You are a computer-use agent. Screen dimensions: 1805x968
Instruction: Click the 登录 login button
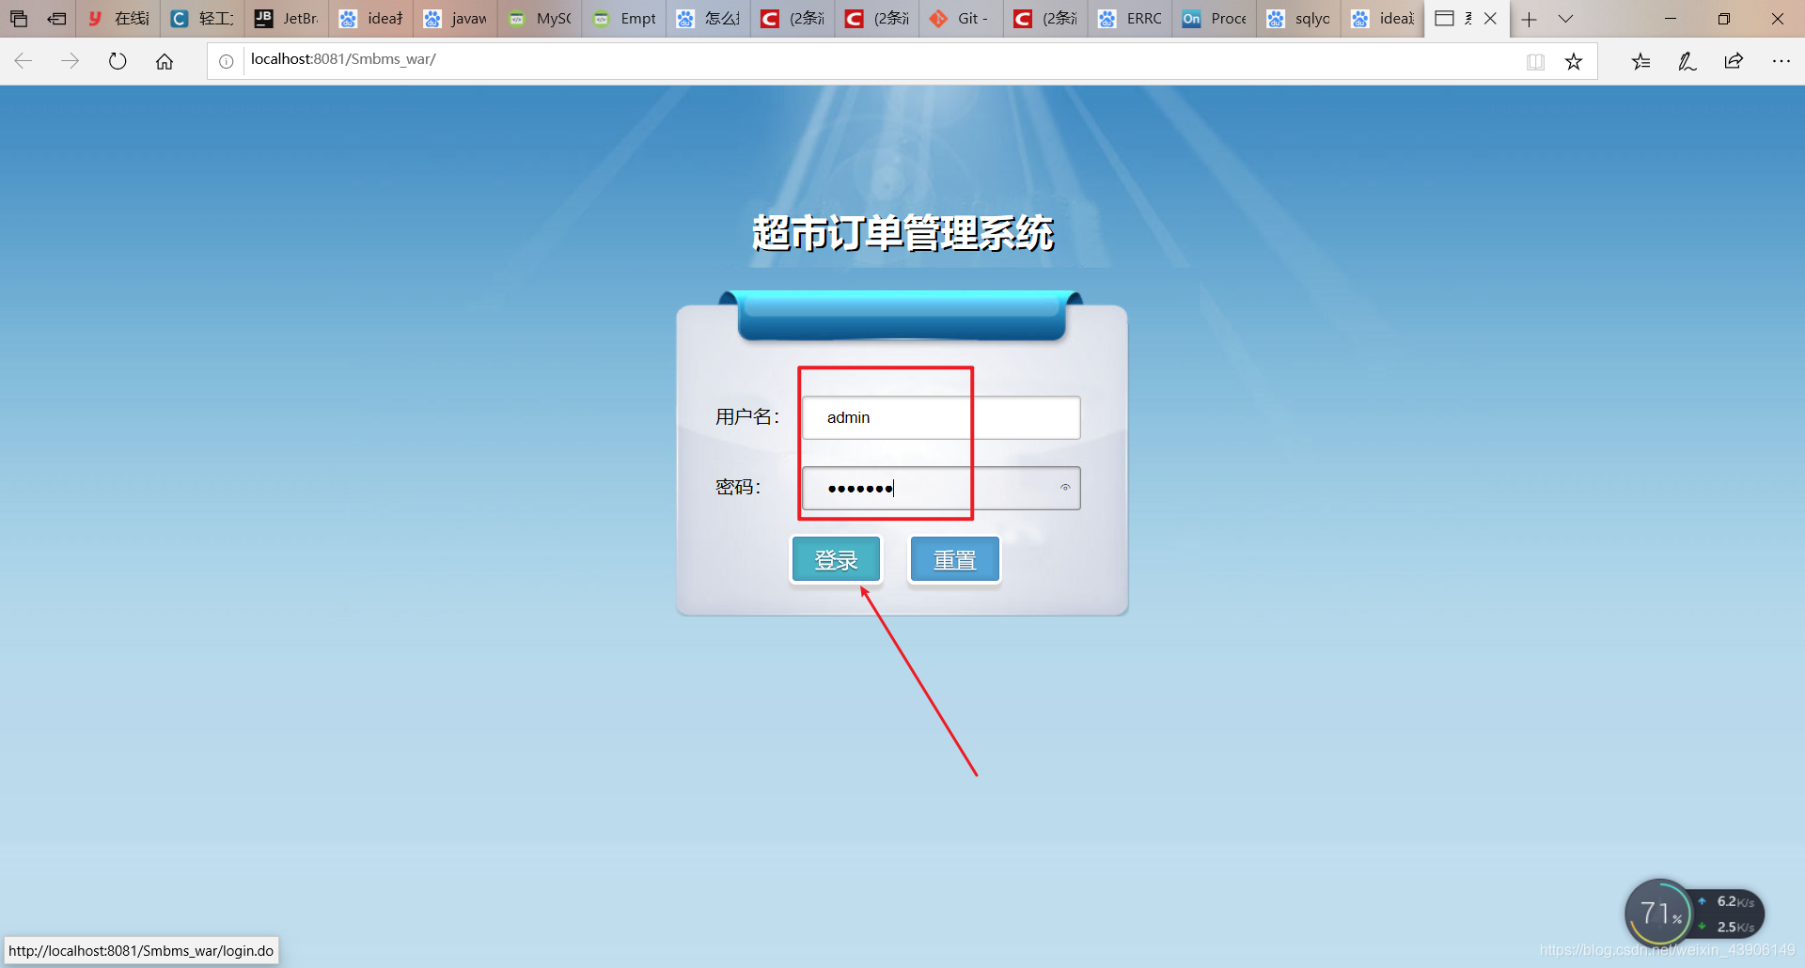pos(836,558)
